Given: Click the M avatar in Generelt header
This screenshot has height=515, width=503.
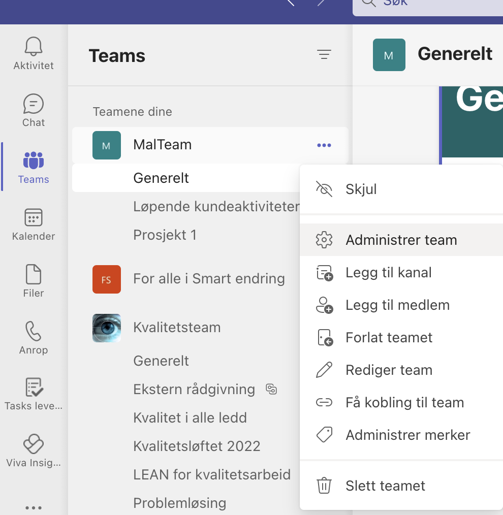Looking at the screenshot, I should (389, 55).
